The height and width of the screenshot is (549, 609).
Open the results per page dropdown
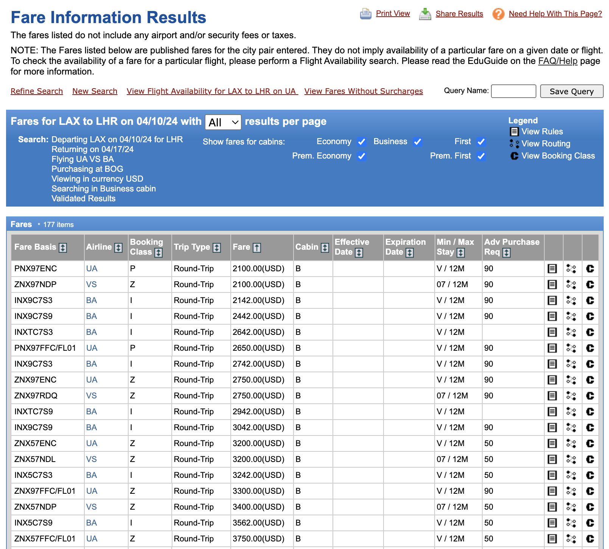click(x=223, y=122)
